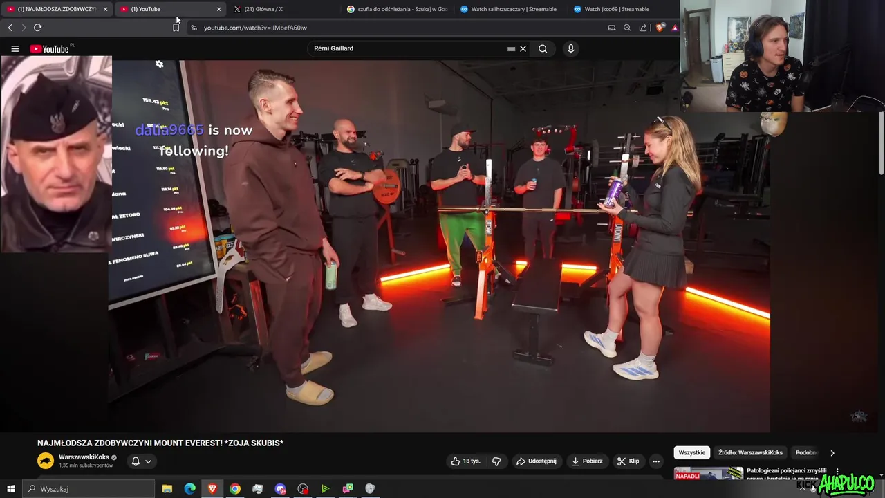Viewport: 885px width, 498px height.
Task: Open the YouTube guide hamburger menu
Action: (x=15, y=48)
